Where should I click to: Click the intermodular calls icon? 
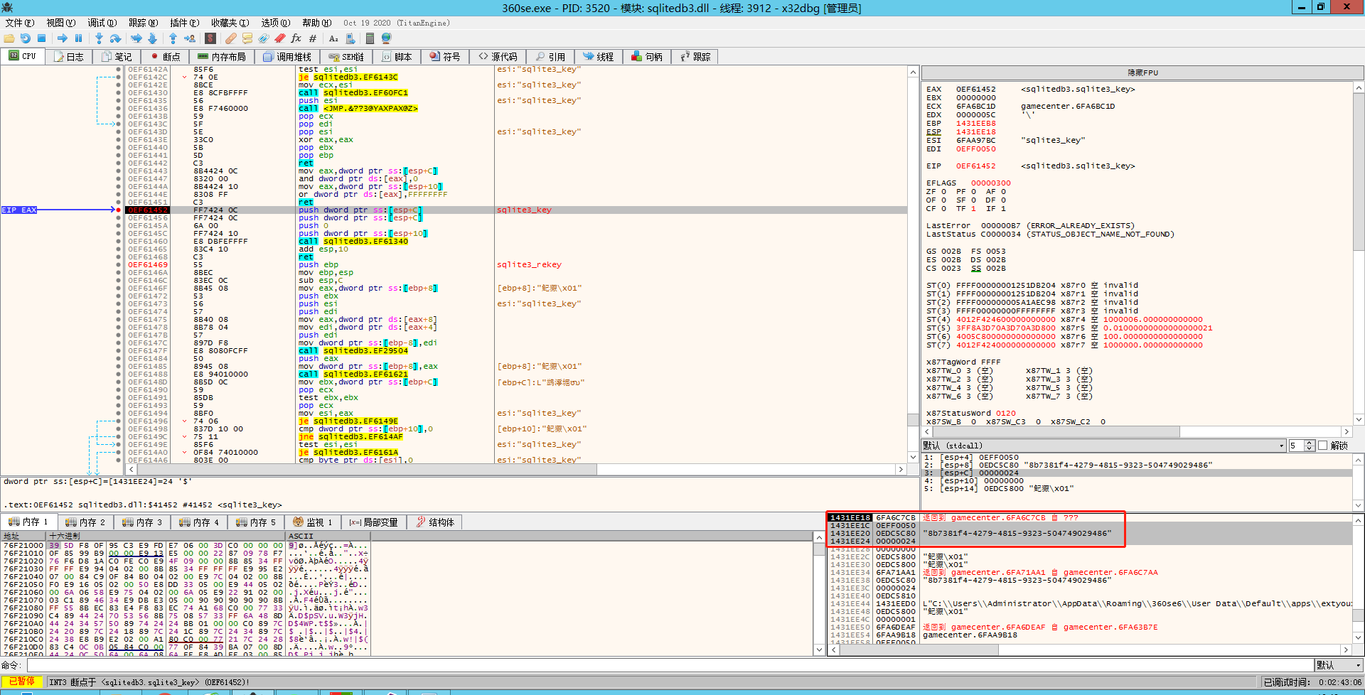coord(350,38)
